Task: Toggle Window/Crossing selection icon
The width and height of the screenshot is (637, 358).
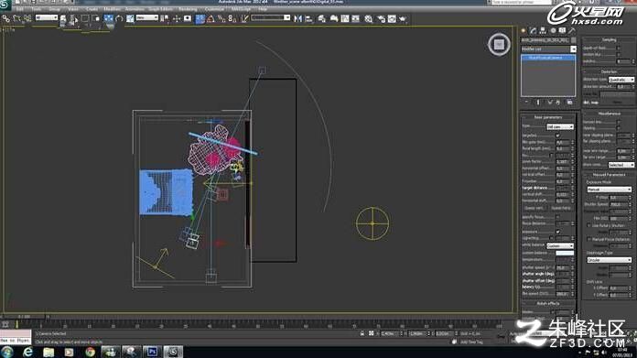Action: [x=95, y=18]
